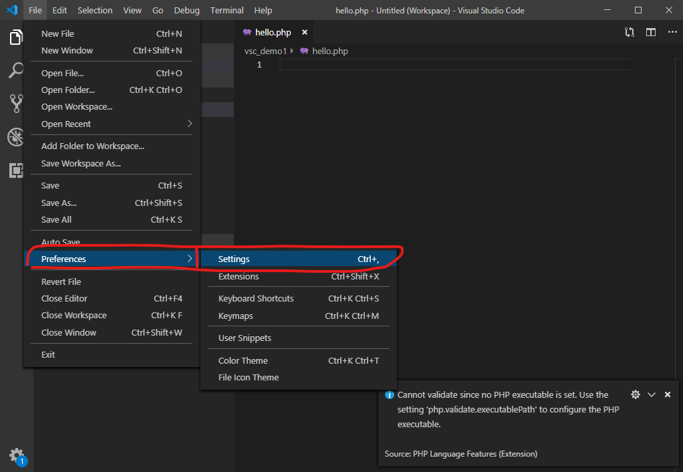Minimize the Visual Studio Code window
Viewport: 683px width, 472px height.
(x=607, y=10)
